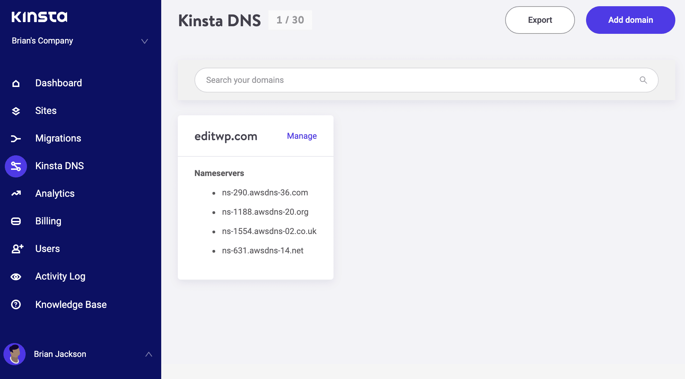This screenshot has height=379, width=685.
Task: Click the Kinsta logo
Action: click(x=39, y=16)
